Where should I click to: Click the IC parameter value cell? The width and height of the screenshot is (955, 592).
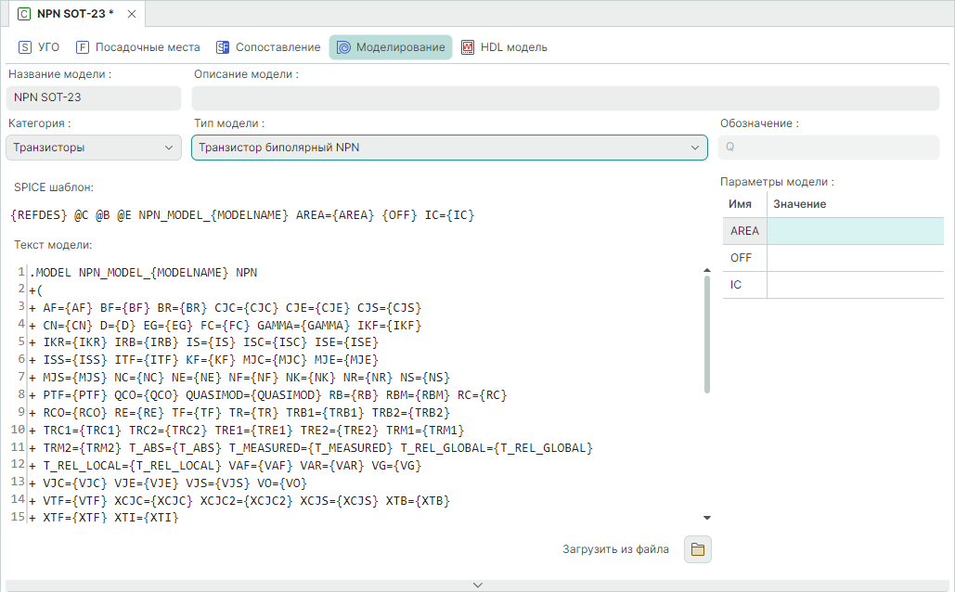(855, 285)
